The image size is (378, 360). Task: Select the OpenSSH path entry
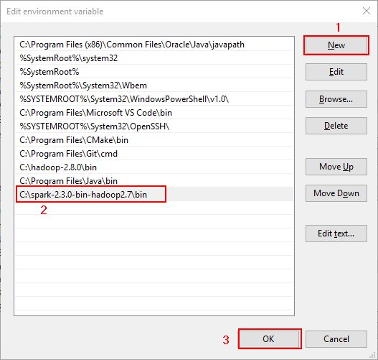(154, 126)
